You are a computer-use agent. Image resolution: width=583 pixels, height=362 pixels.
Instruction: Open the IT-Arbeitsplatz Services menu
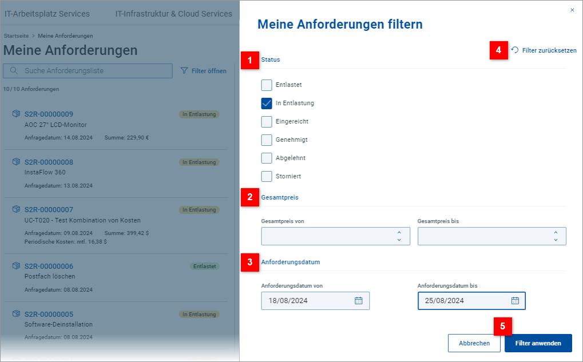[47, 14]
